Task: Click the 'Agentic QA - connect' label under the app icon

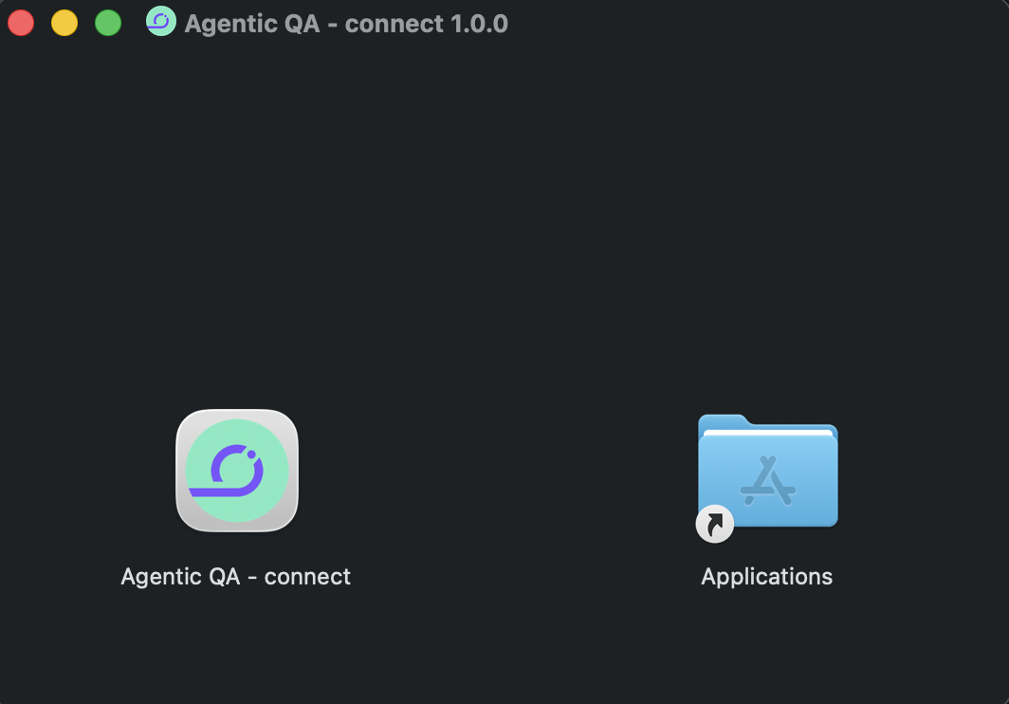Action: 235,577
